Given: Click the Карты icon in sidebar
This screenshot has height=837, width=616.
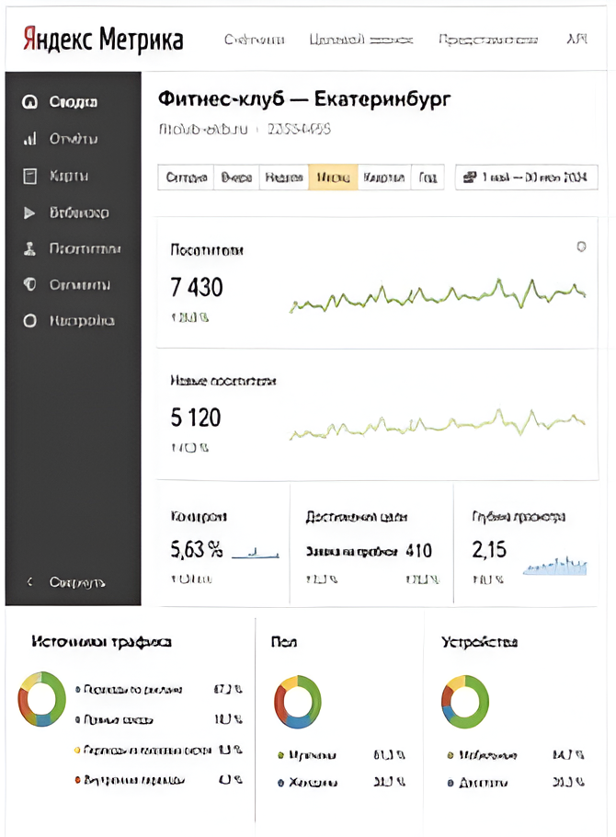Looking at the screenshot, I should [29, 176].
